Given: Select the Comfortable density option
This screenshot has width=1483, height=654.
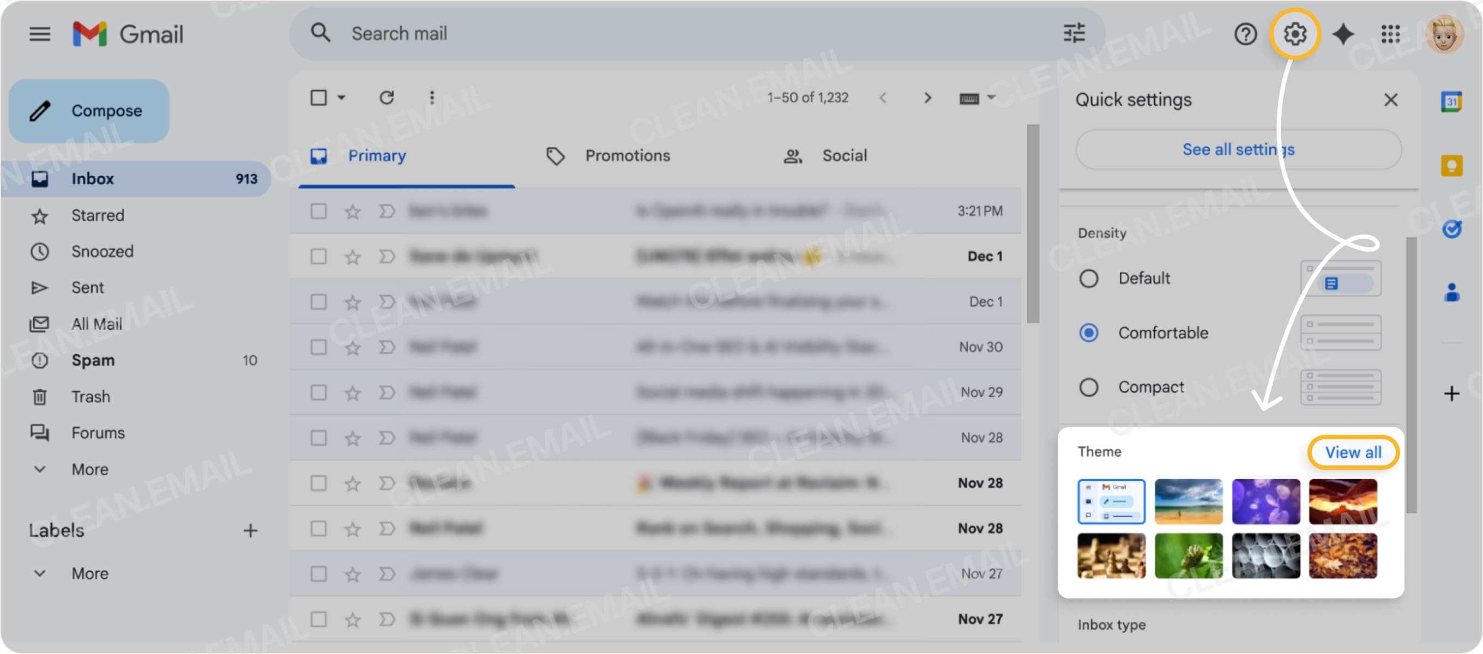Looking at the screenshot, I should (1088, 333).
